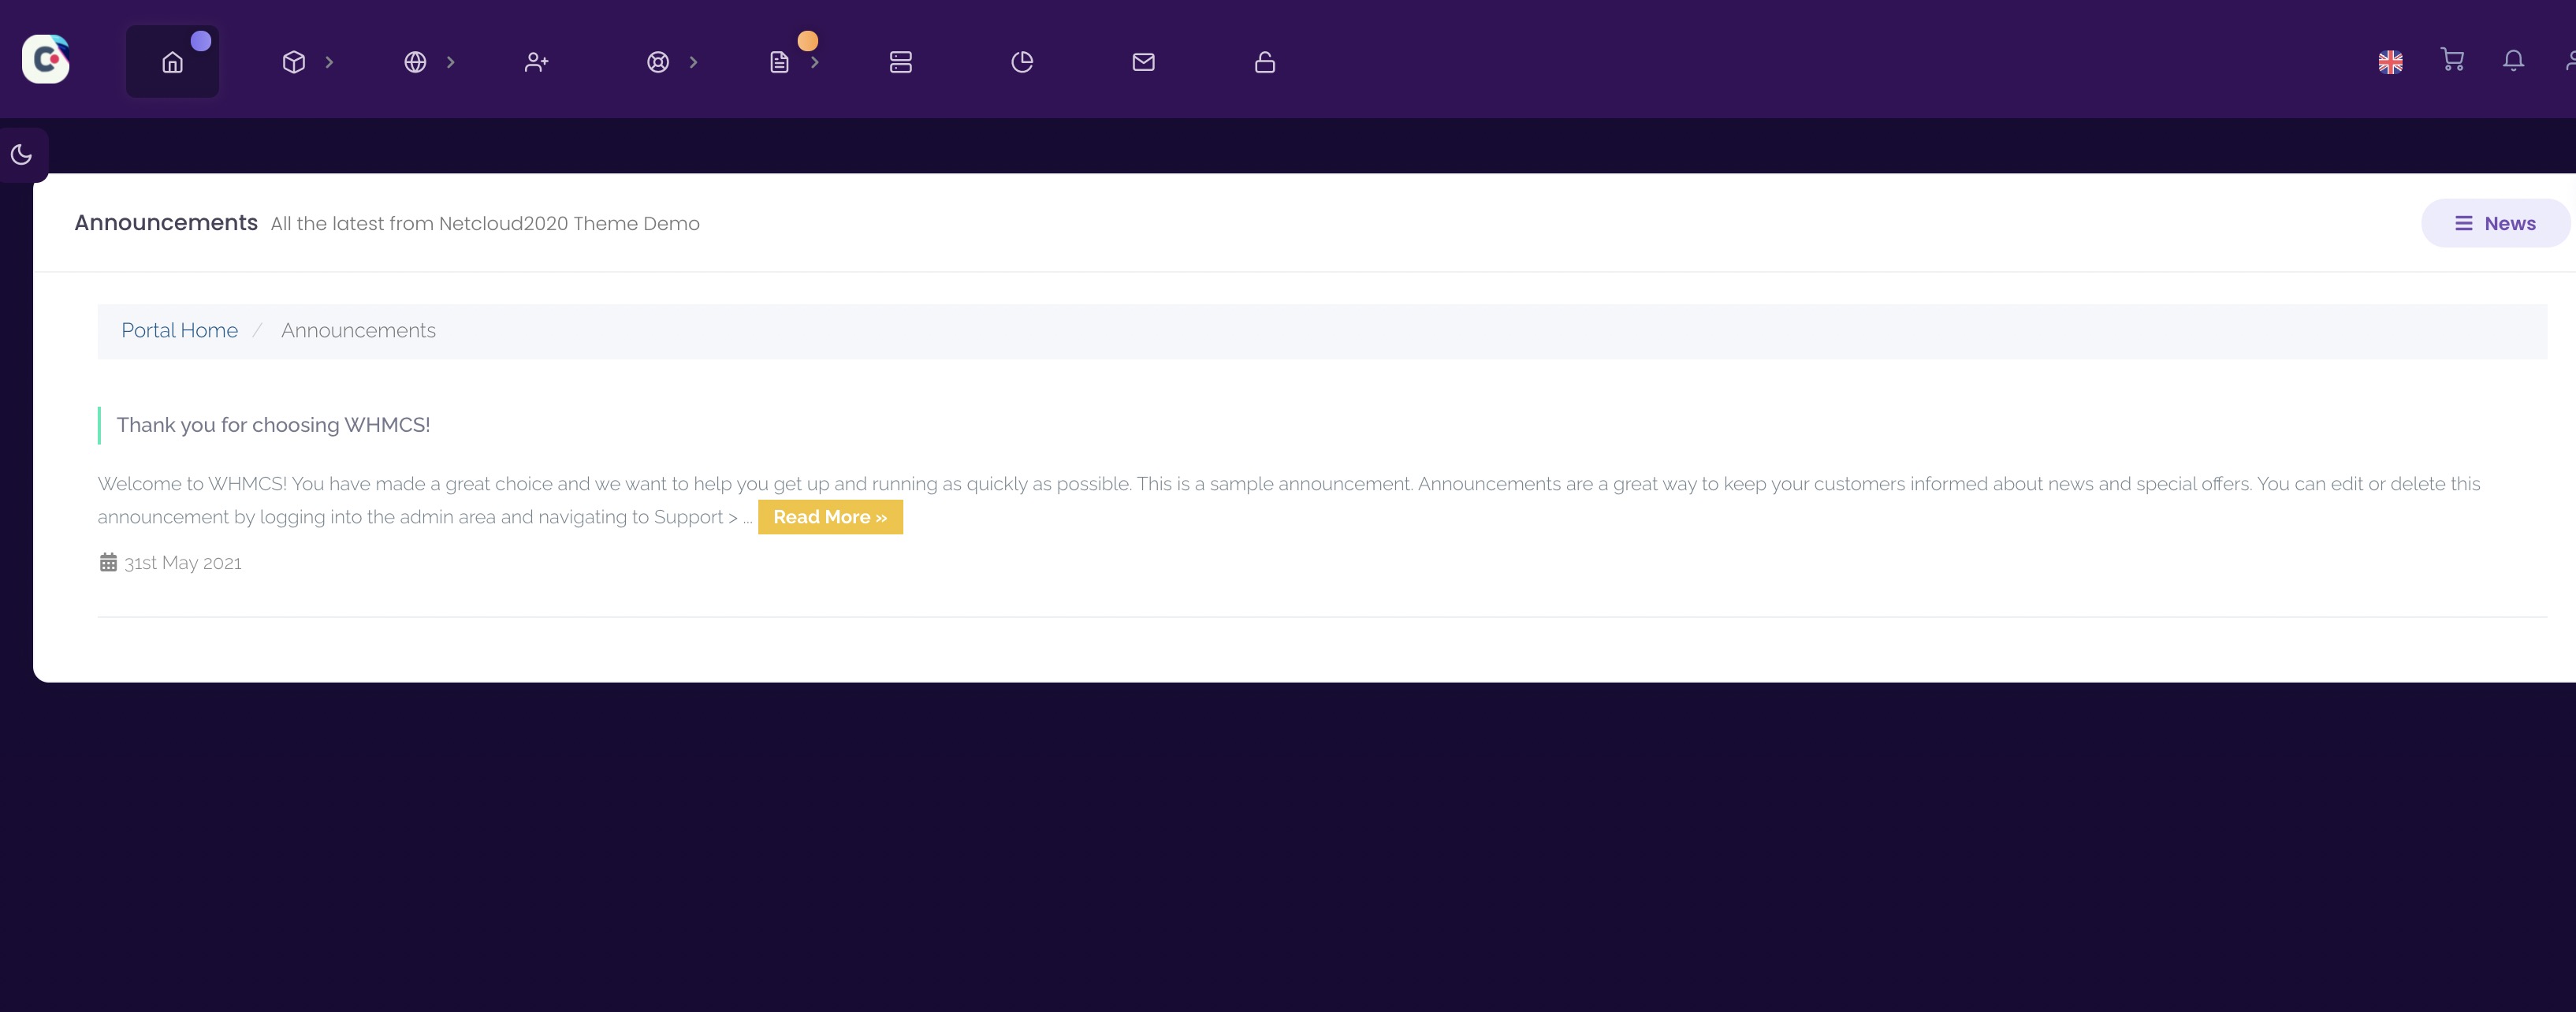Click the site logo in the top bar

coord(46,60)
